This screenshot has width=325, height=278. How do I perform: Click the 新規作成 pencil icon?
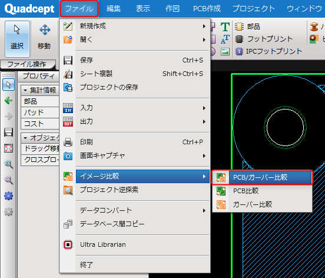click(68, 26)
